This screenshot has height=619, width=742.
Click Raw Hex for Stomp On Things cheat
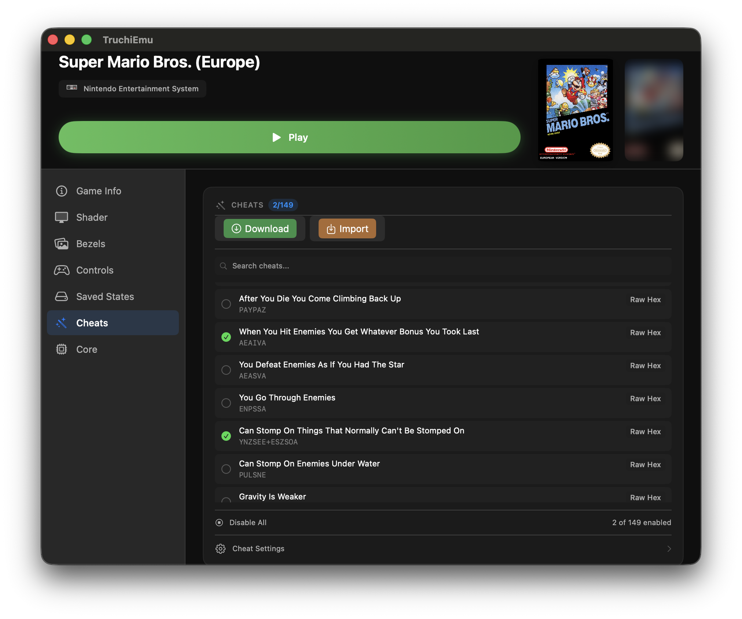point(645,432)
